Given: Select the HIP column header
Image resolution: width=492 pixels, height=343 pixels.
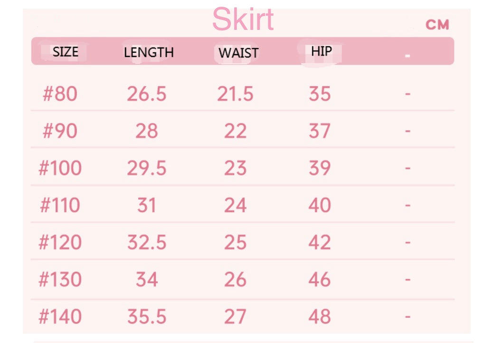Looking at the screenshot, I should pyautogui.click(x=322, y=51).
